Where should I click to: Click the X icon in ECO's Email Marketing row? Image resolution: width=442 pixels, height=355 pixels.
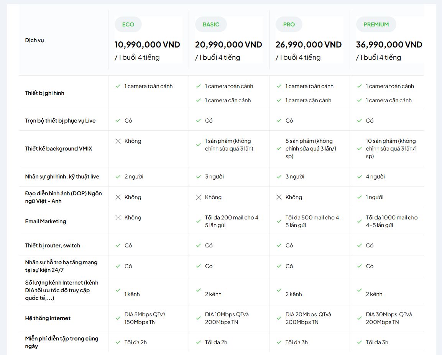[x=118, y=218]
